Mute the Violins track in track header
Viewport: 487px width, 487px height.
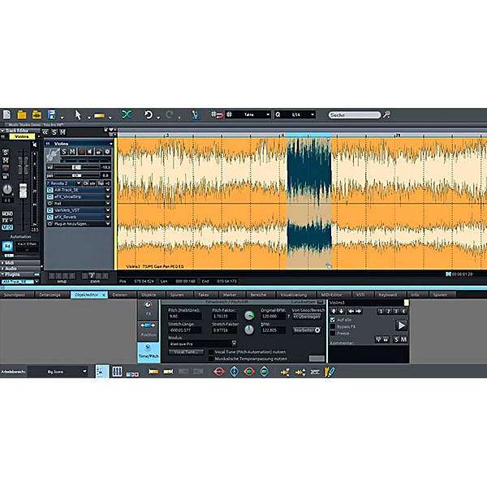tap(72, 152)
